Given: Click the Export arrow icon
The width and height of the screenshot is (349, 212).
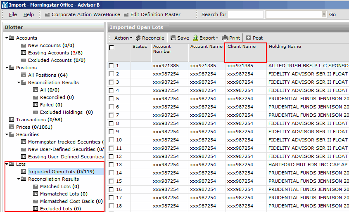Looking at the screenshot, I should click(196, 38).
